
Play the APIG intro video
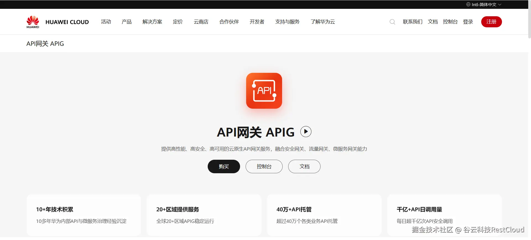306,132
